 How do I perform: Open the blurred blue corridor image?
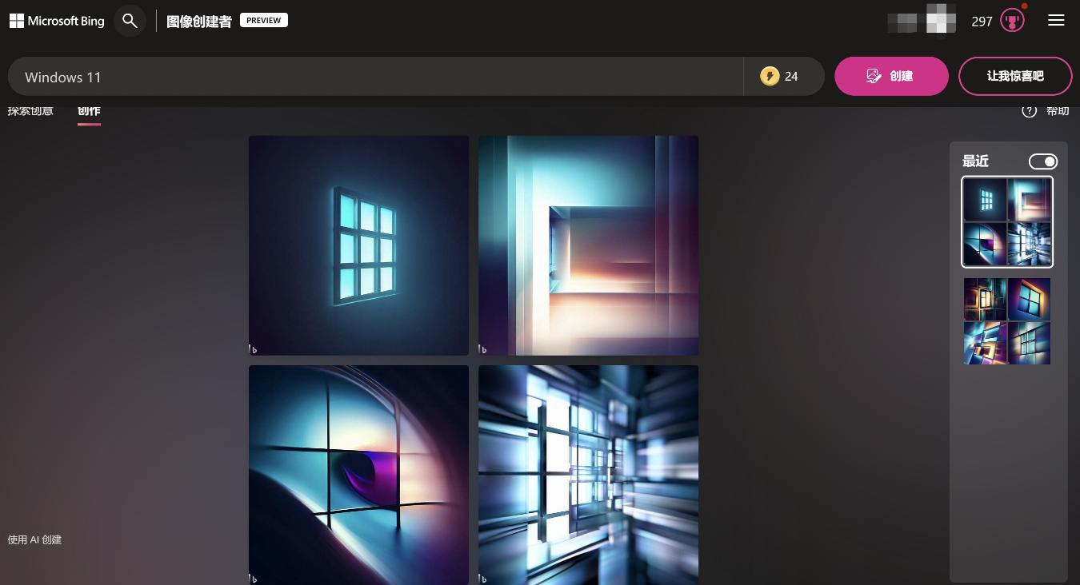(x=588, y=475)
